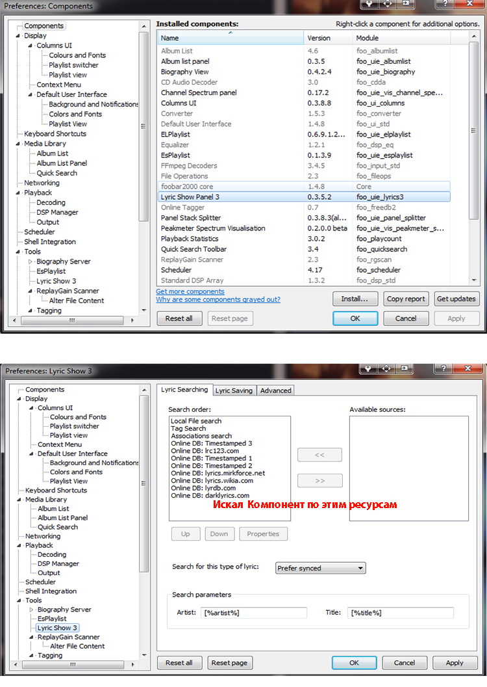Switch to the Advanced tab

(275, 390)
